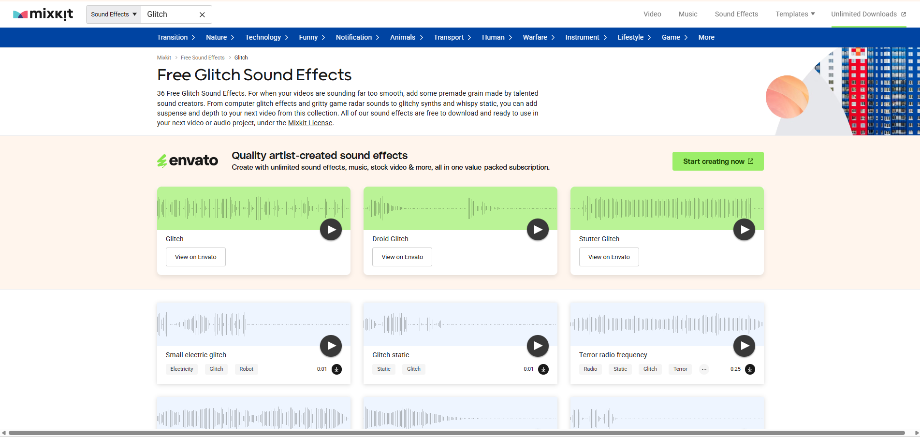Expand the More categories menu
This screenshot has height=437, width=920.
pos(706,37)
